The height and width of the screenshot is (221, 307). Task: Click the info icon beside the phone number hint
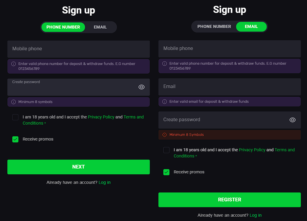tap(13, 64)
